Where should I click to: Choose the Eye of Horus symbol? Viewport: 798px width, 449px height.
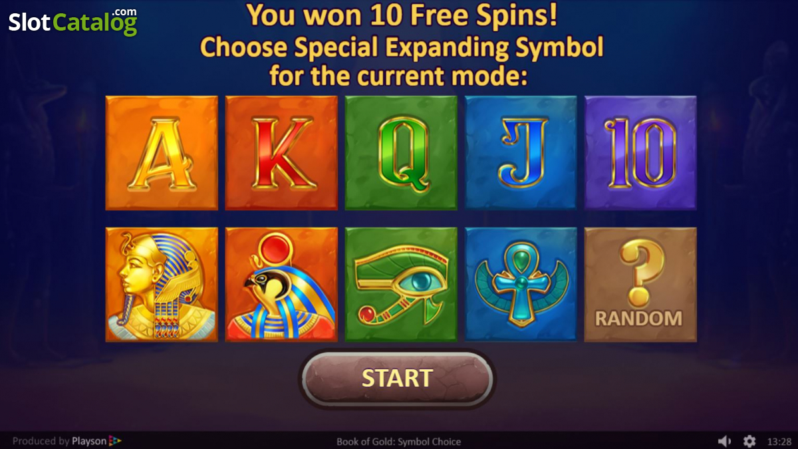pos(401,284)
